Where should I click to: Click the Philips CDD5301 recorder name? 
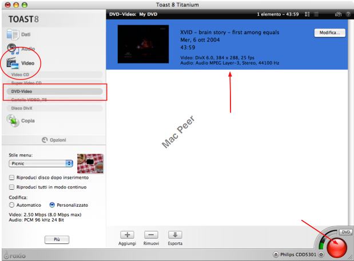(x=298, y=255)
